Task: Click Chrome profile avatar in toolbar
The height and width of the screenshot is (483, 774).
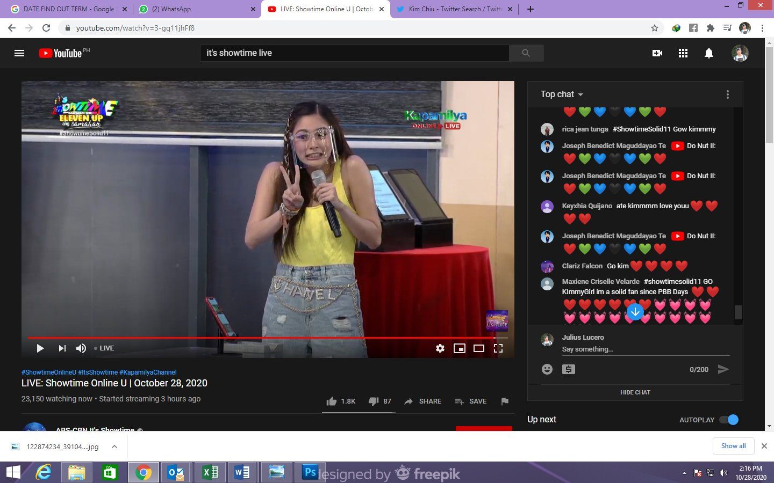Action: 745,28
